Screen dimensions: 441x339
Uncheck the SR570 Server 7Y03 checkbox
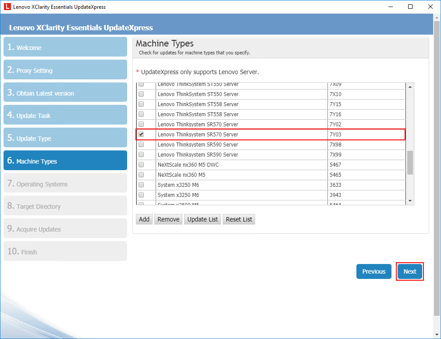click(141, 135)
